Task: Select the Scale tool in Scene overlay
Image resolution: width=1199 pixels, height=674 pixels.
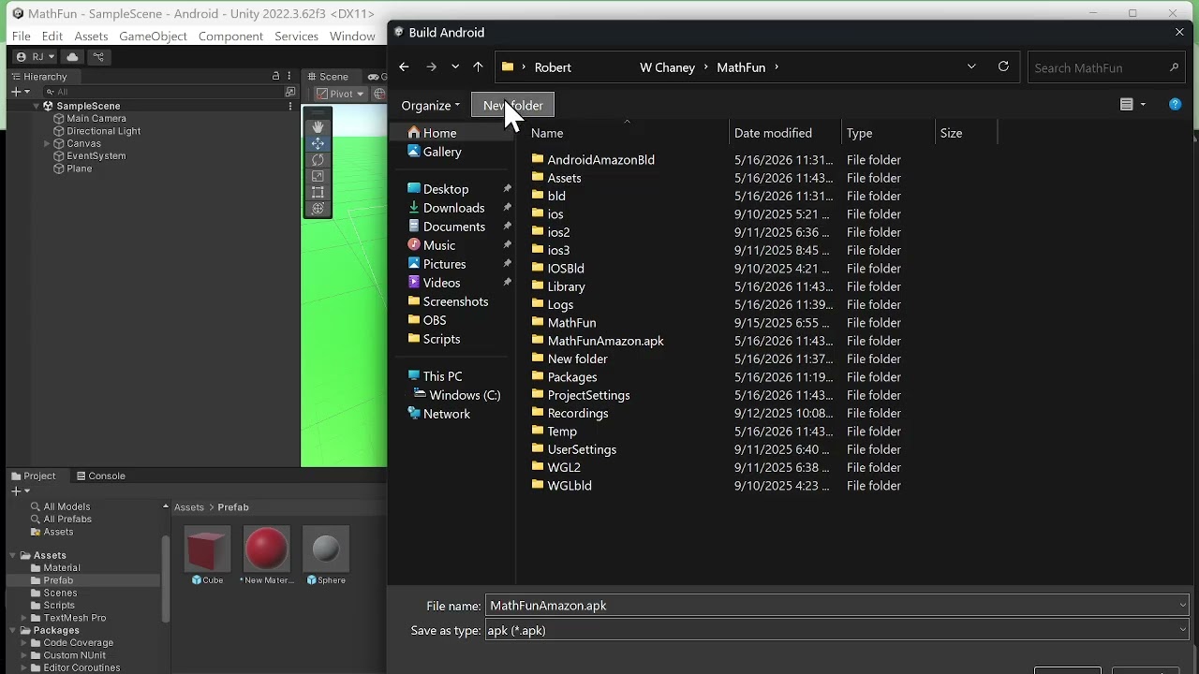Action: click(x=318, y=176)
